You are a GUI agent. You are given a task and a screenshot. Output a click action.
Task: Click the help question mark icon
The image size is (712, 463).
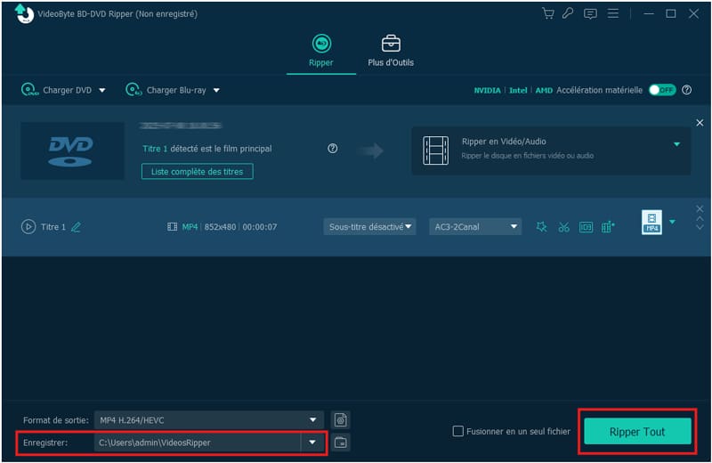[x=333, y=149]
